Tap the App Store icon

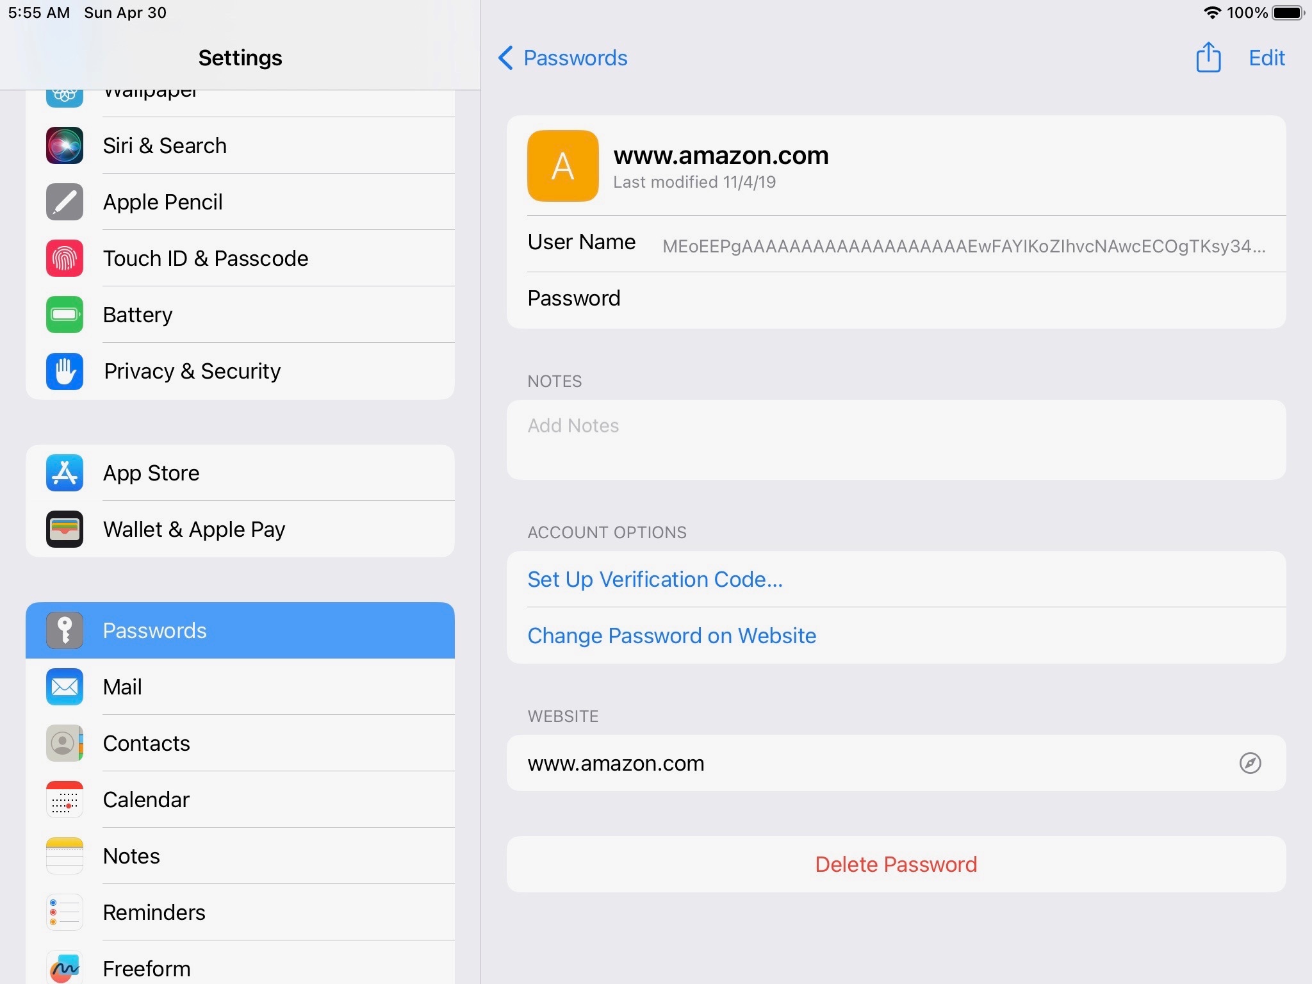click(65, 473)
